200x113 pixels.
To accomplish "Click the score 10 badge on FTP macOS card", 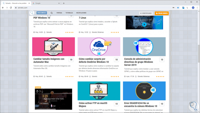I will (x=117, y=104).
